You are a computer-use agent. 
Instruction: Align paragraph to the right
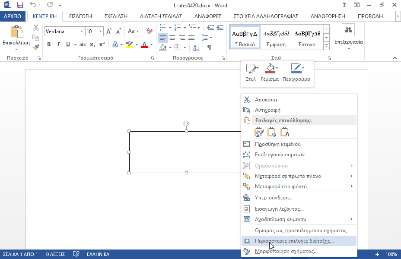[x=182, y=38]
